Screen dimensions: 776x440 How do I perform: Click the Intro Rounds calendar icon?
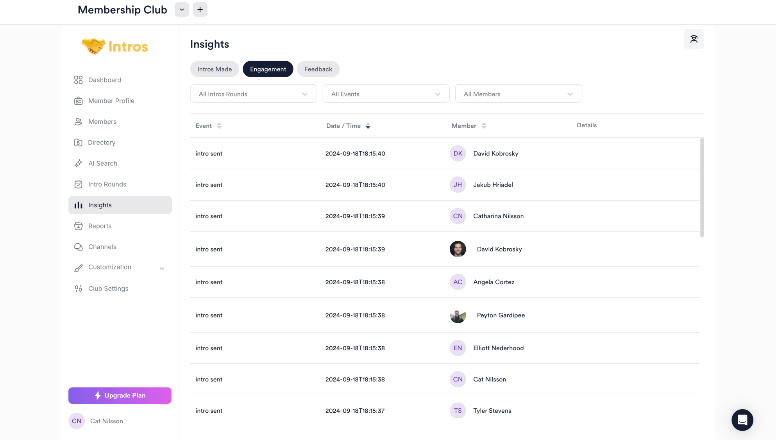(x=78, y=184)
